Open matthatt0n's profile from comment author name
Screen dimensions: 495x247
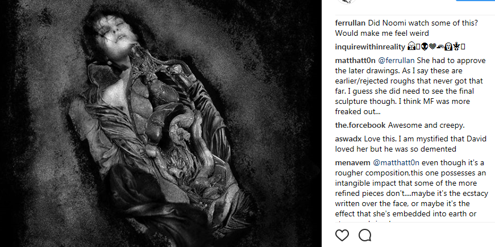coord(355,61)
